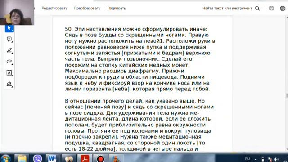
Task: Print the document using the printer icon
Action: [283, 8]
